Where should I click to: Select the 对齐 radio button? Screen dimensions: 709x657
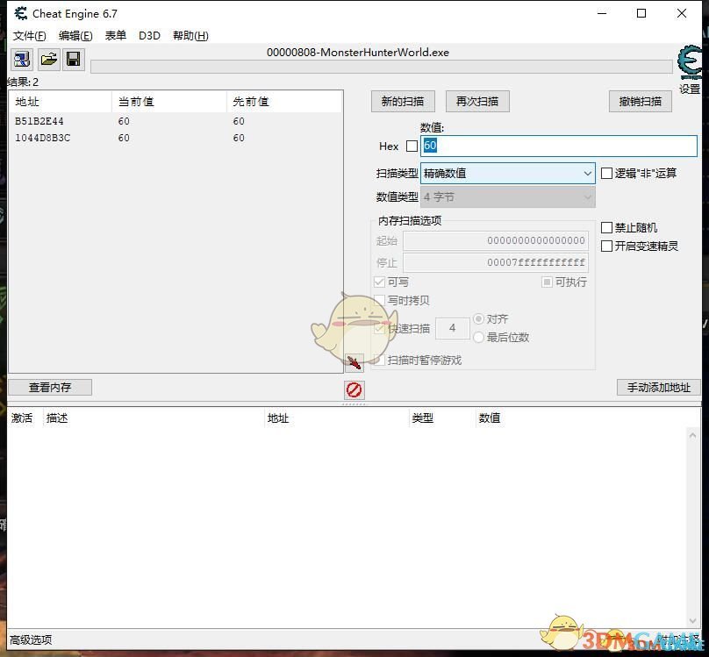(478, 319)
